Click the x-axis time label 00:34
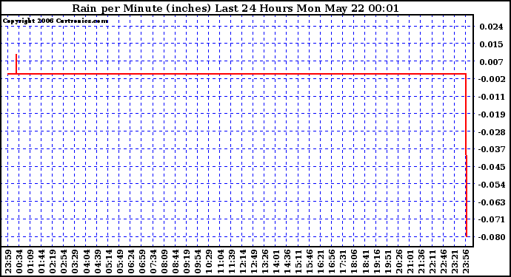This screenshot has width=511, height=277. pyautogui.click(x=19, y=262)
